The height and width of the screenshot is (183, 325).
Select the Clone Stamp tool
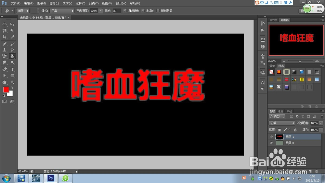[5, 50]
